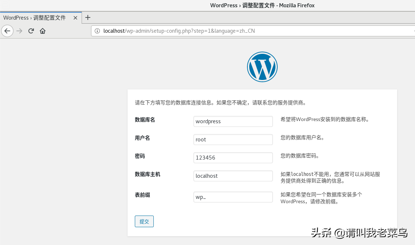
Task: Select the WordPress 调整配置文件 tab
Action: click(x=41, y=18)
